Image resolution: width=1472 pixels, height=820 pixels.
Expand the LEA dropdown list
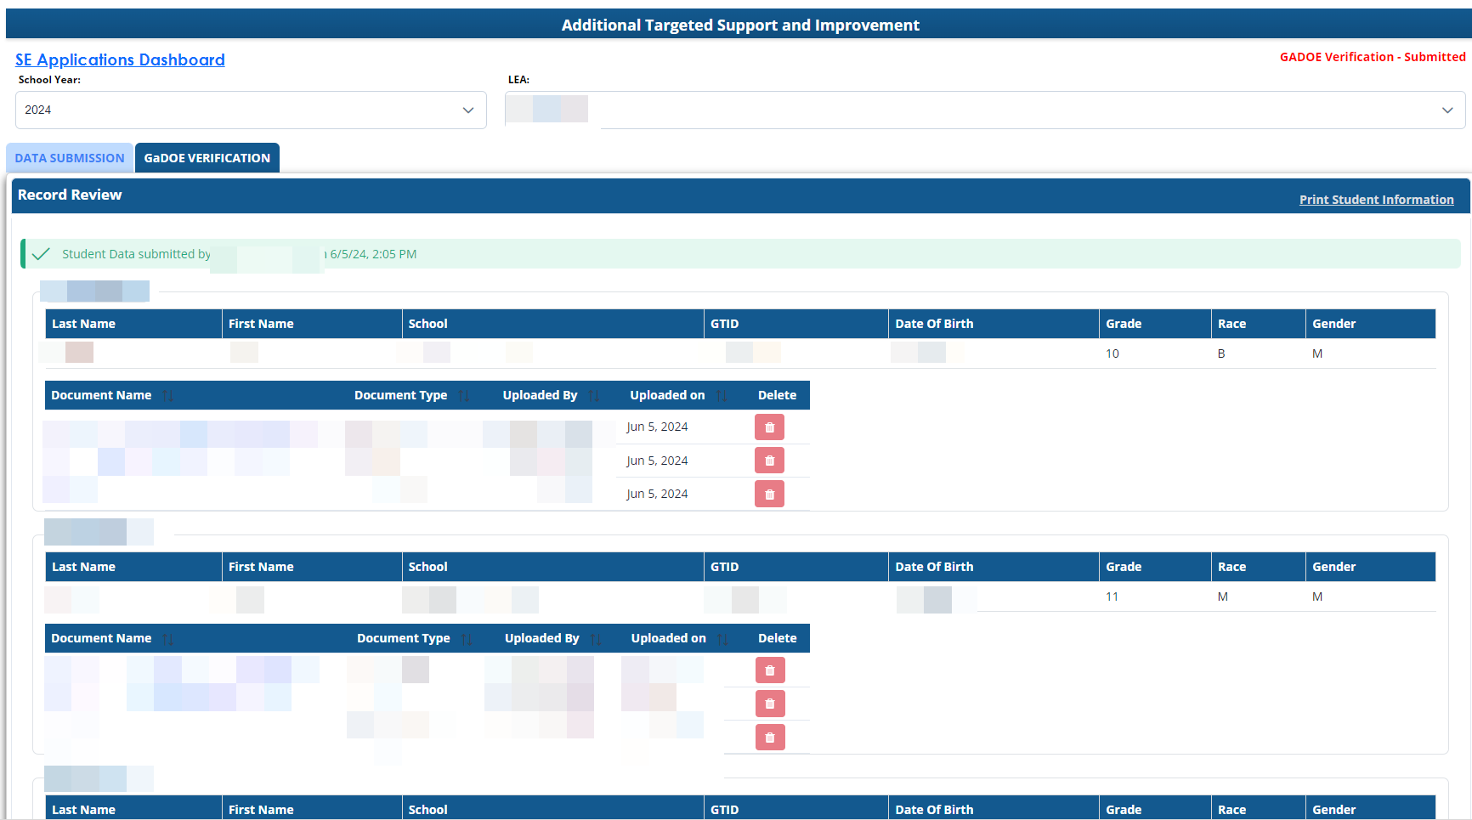[x=1447, y=110]
